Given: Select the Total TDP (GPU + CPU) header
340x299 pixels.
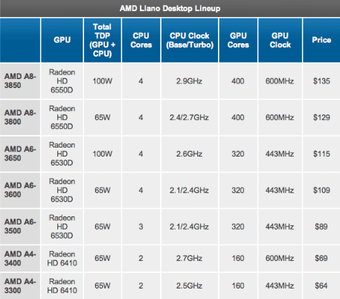Looking at the screenshot, I should click(x=102, y=40).
